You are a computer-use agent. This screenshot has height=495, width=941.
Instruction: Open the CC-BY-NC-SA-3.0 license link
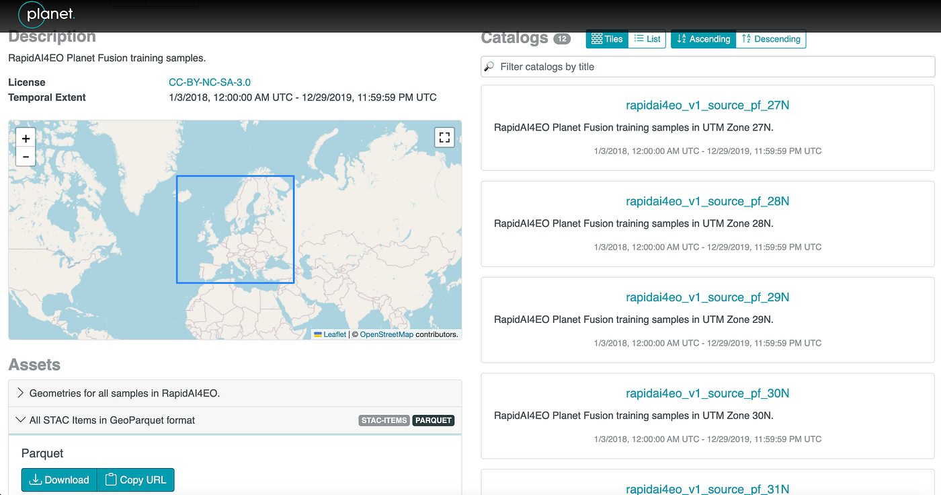coord(210,82)
